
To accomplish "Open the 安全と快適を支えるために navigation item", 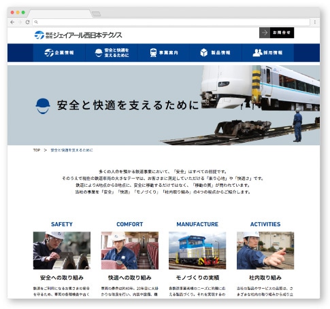I will (x=112, y=52).
